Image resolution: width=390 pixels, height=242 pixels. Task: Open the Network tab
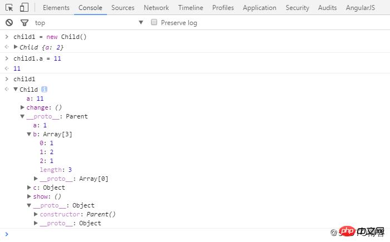(156, 8)
